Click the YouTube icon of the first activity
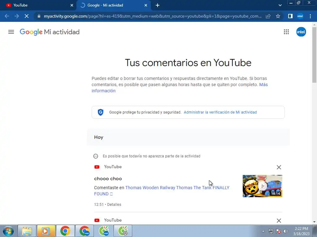 (97, 167)
